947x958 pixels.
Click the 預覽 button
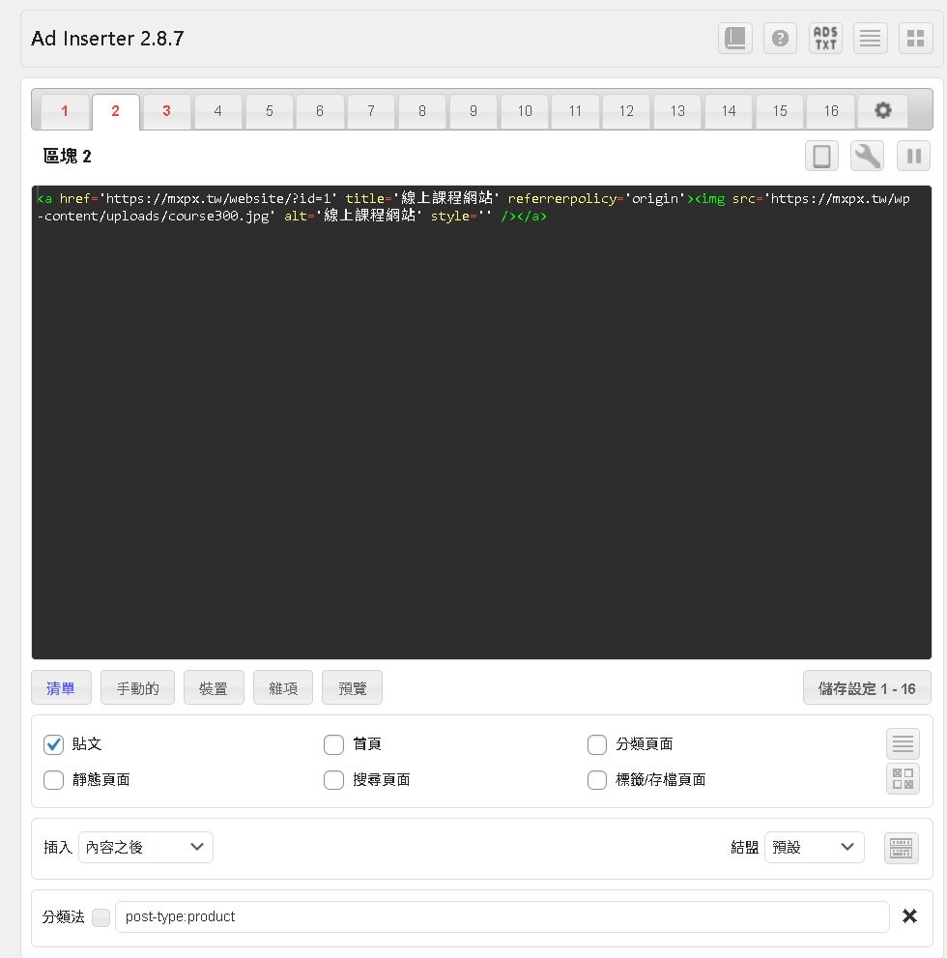click(352, 688)
